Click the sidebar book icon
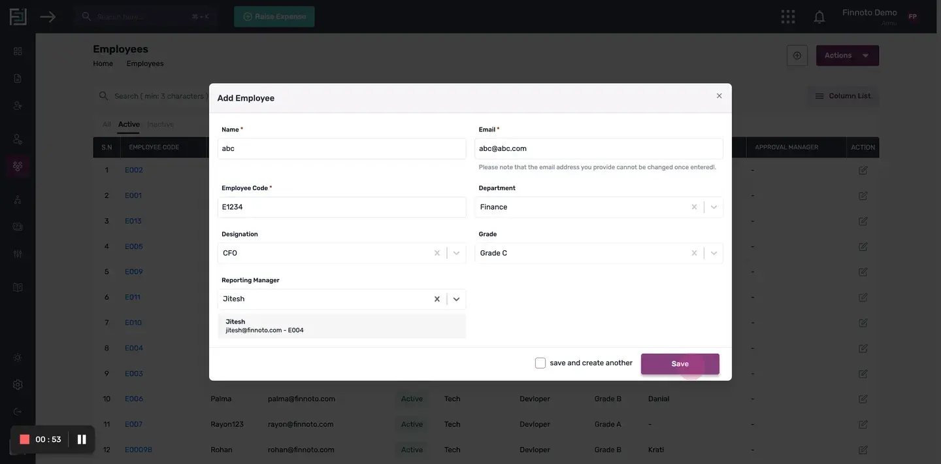This screenshot has height=464, width=941. tap(18, 288)
